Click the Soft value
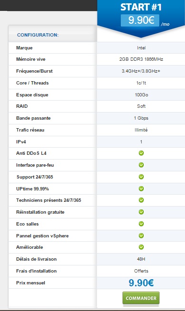The width and height of the screenshot is (185, 311). [x=141, y=106]
